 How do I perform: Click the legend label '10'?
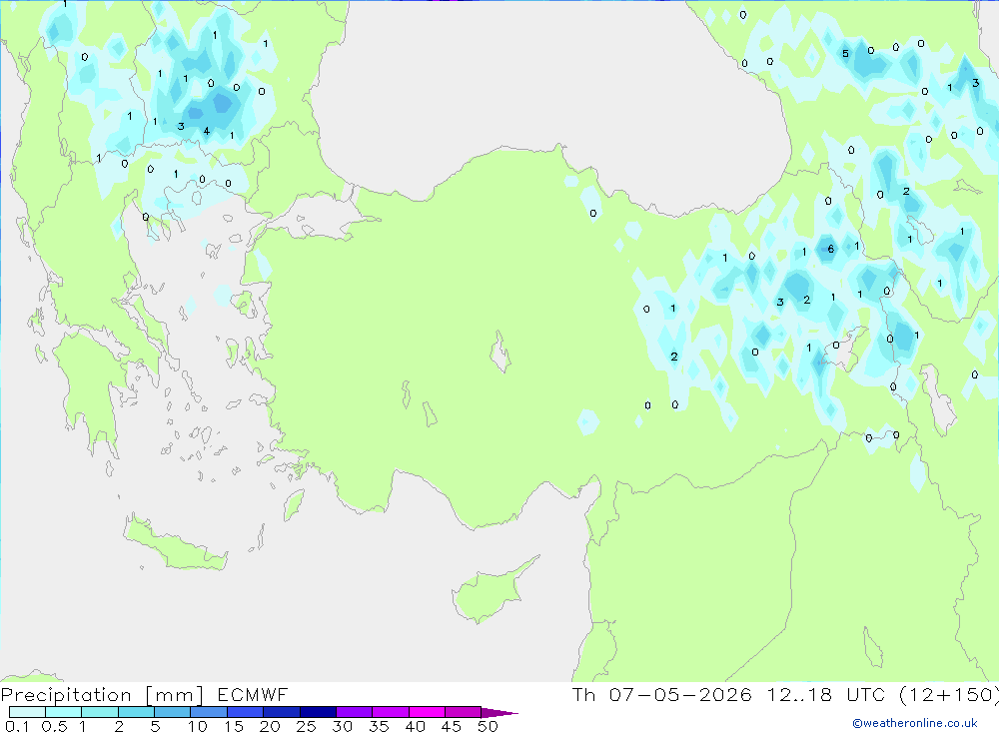198,726
